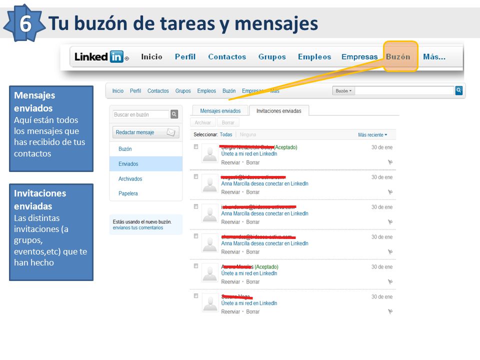
Task: Click Borrar on the last message row
Action: click(x=252, y=311)
